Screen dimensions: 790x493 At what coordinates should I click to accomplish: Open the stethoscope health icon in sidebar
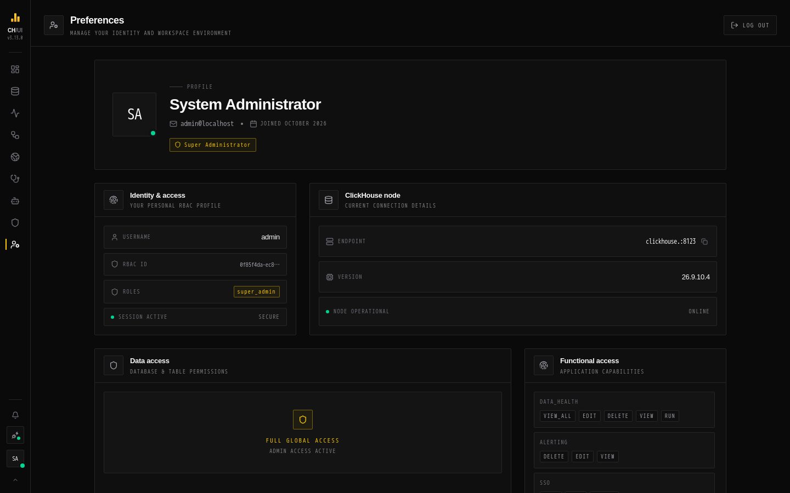[x=15, y=179]
